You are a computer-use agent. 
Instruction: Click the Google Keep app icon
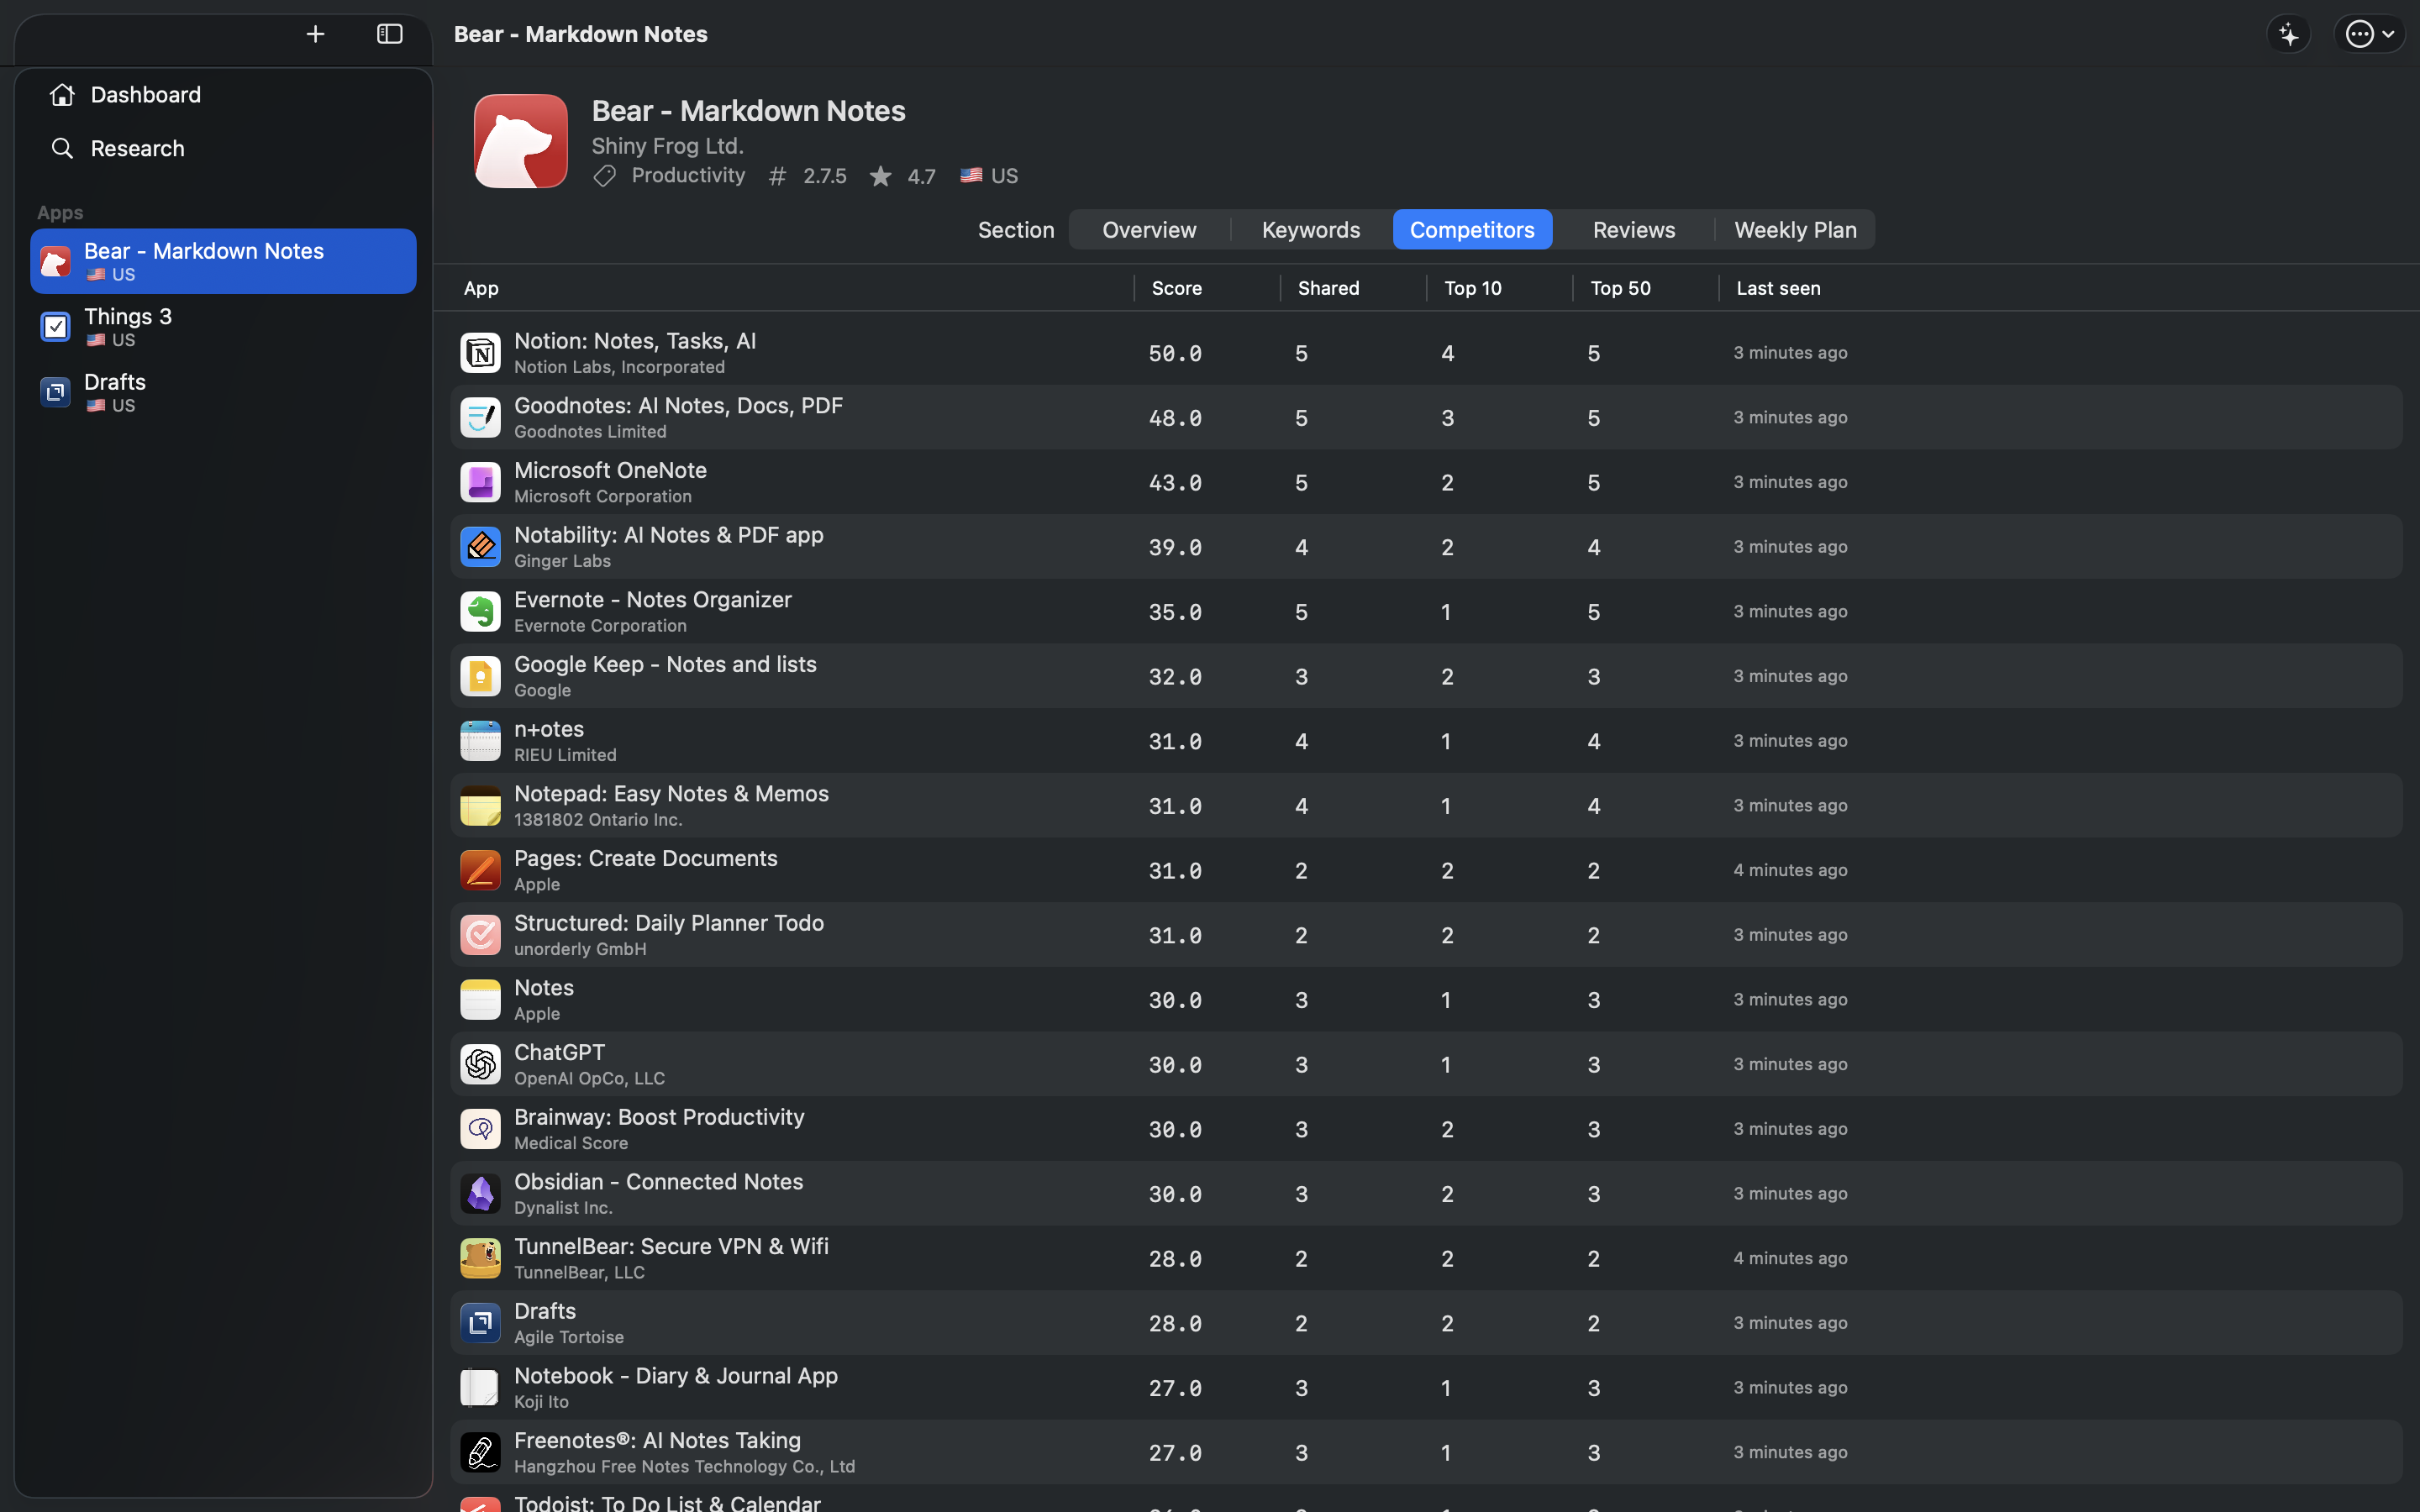(x=480, y=676)
